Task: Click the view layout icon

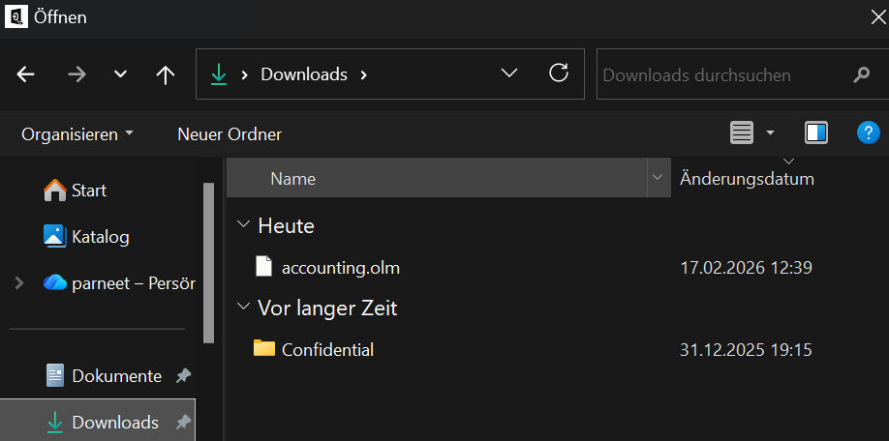Action: (x=742, y=133)
